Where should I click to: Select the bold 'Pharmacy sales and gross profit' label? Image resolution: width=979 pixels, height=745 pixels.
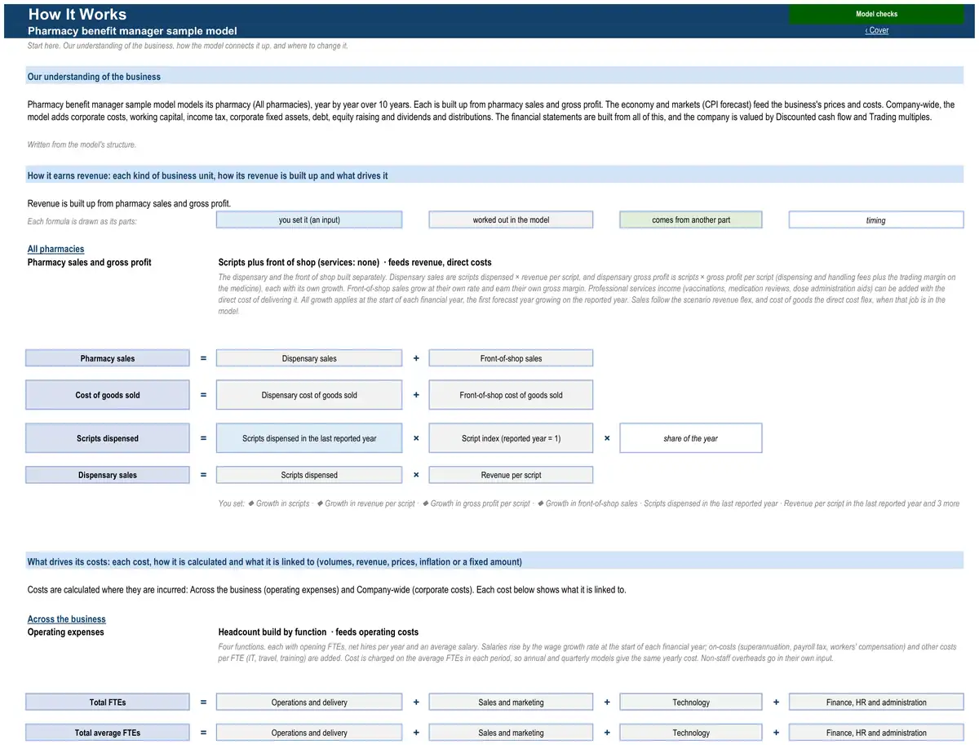coord(89,262)
